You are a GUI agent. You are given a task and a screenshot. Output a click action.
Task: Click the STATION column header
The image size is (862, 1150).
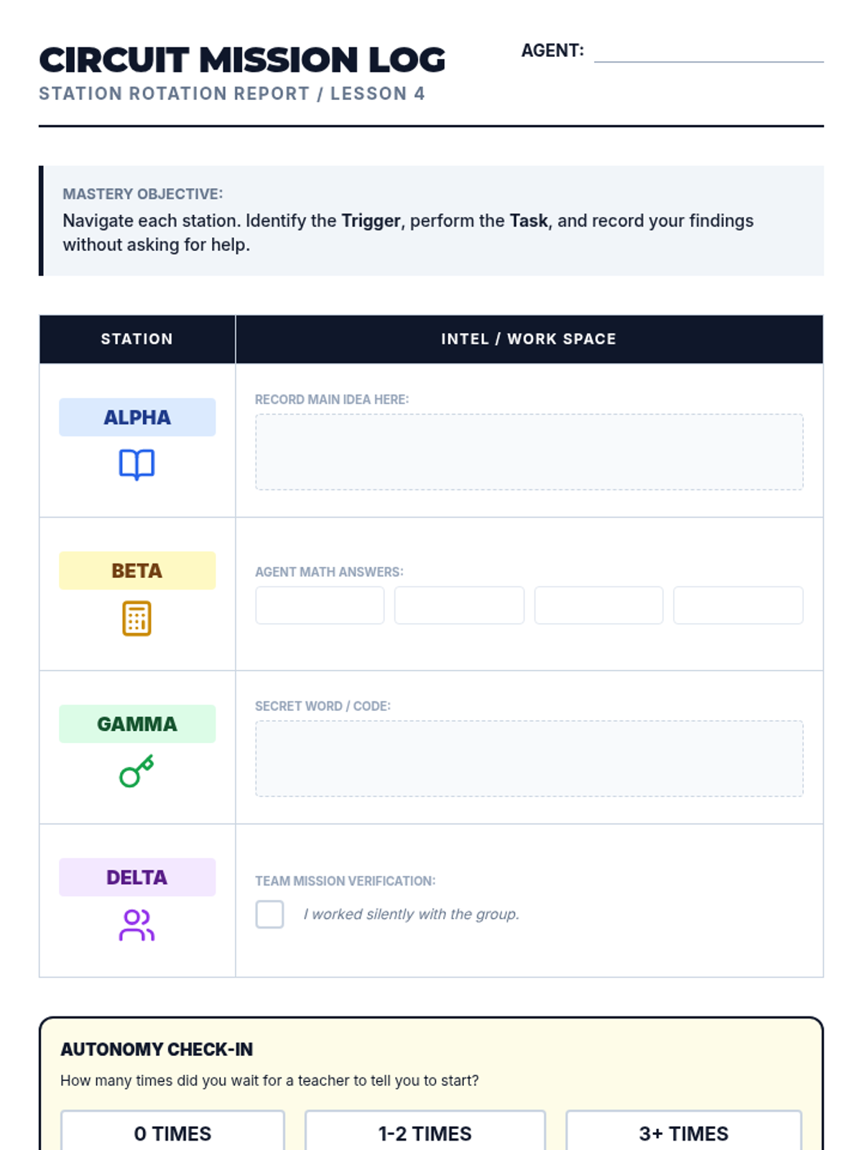click(x=137, y=339)
